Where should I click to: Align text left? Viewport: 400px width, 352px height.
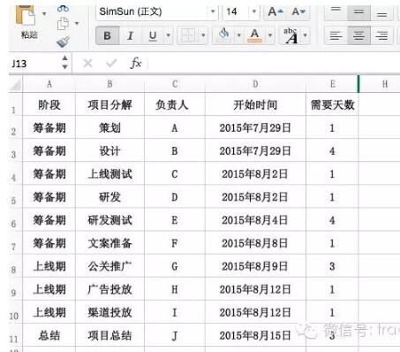tap(336, 35)
